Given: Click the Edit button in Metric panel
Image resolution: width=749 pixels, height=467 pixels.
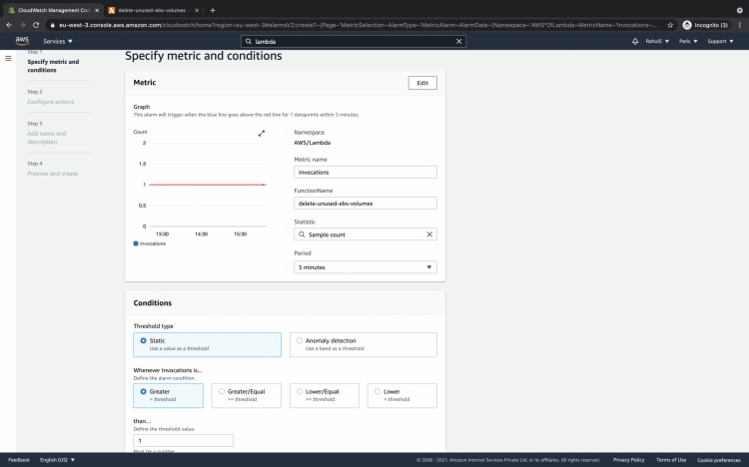Looking at the screenshot, I should coord(422,83).
